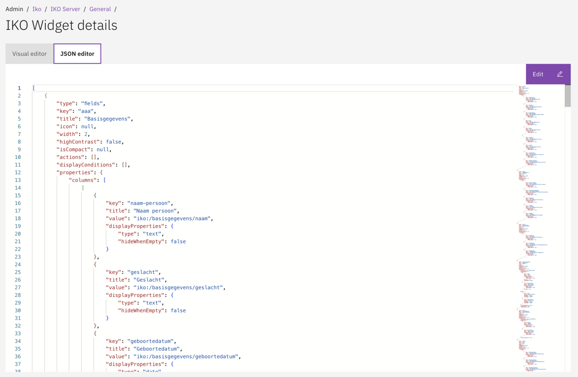Navigate to IKO Server via breadcrumb
Image resolution: width=578 pixels, height=377 pixels.
click(65, 9)
